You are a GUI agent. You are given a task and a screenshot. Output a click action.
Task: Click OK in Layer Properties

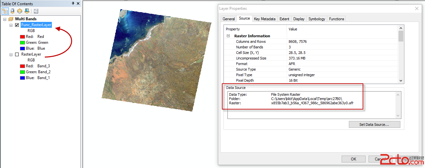pyautogui.click(x=353, y=159)
